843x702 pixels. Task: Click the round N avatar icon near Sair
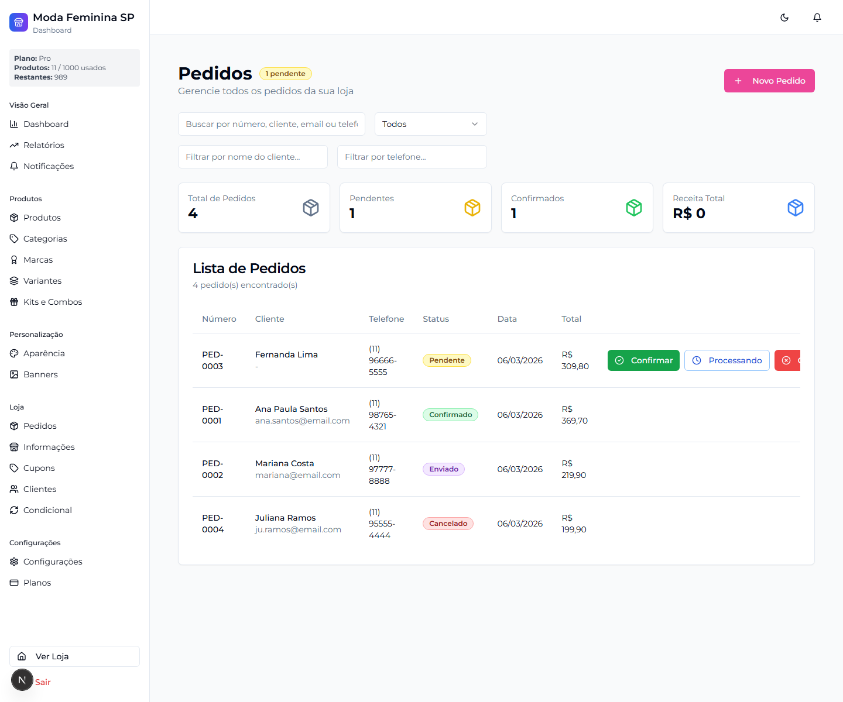coord(22,680)
